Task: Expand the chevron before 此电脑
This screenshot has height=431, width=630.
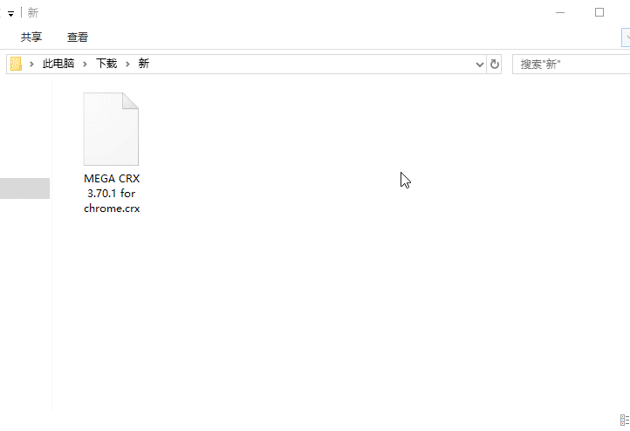Action: coord(31,64)
